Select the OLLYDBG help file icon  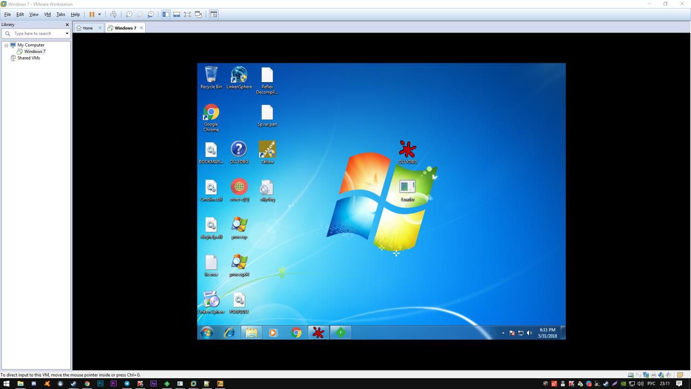click(x=239, y=153)
